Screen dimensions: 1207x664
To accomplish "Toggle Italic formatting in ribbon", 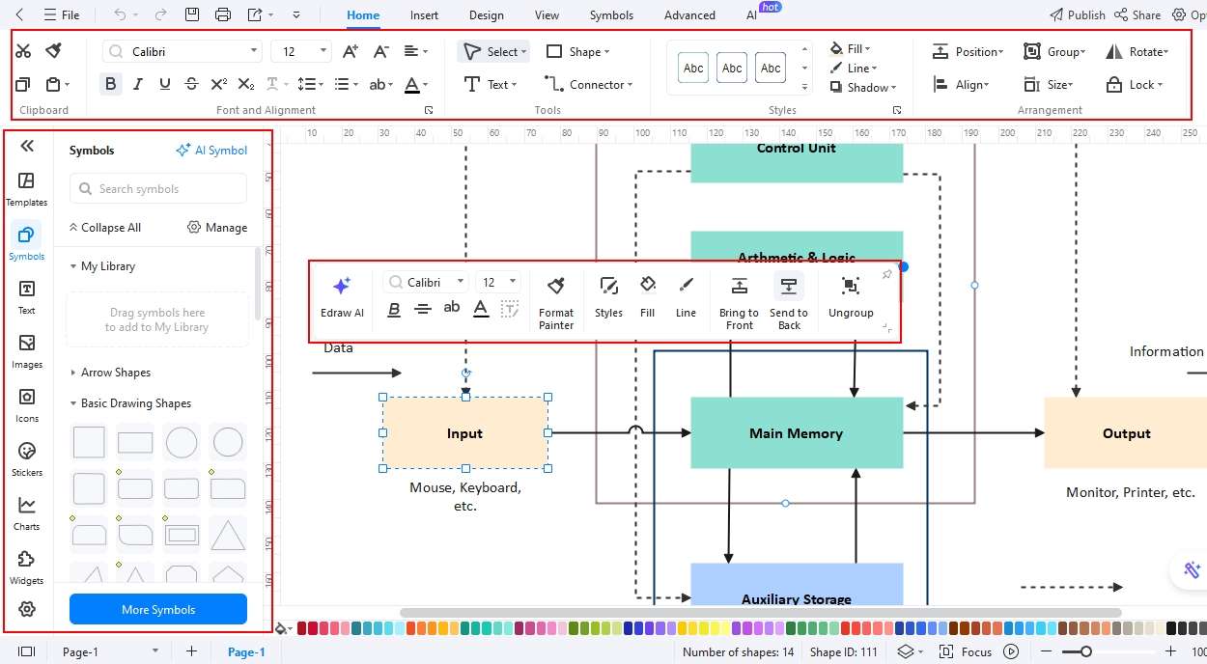I will (x=138, y=84).
